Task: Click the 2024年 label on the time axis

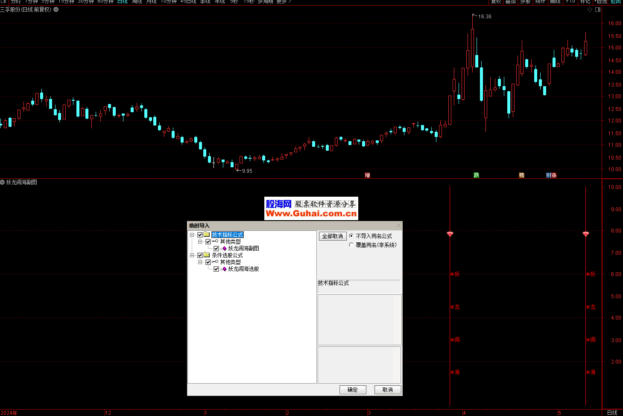Action: (9, 413)
